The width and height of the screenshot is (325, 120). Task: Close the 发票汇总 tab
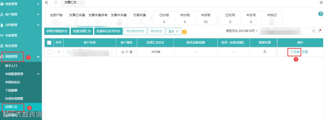coord(82,3)
